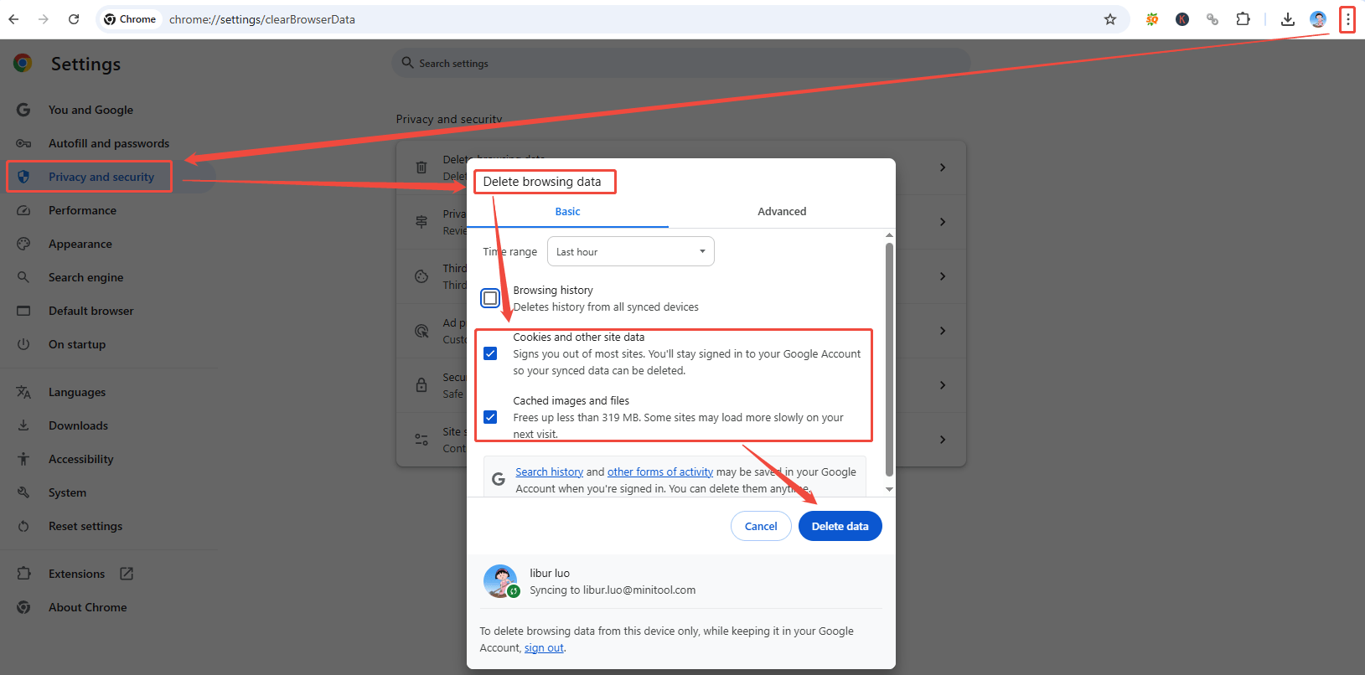Switch to the Advanced tab
The width and height of the screenshot is (1365, 675).
point(782,212)
